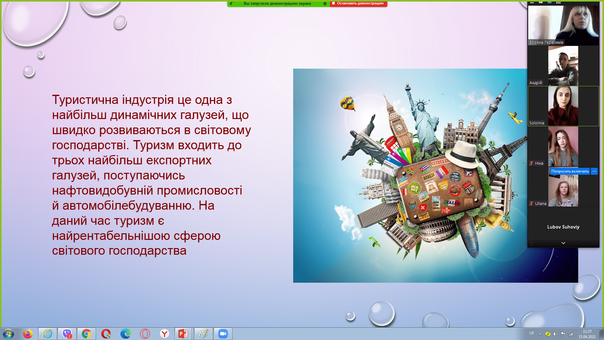This screenshot has height=340, width=604.
Task: Select Ніна's video thumbnail
Action: click(563, 146)
